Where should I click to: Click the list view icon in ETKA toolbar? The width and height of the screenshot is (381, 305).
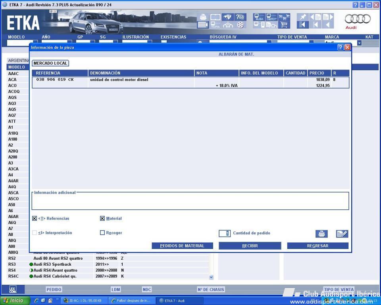(203, 25)
